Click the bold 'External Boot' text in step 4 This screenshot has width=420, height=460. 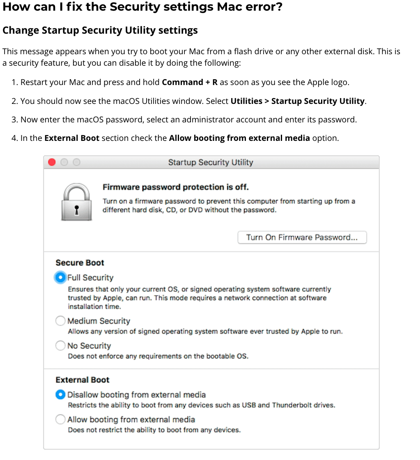tap(72, 138)
